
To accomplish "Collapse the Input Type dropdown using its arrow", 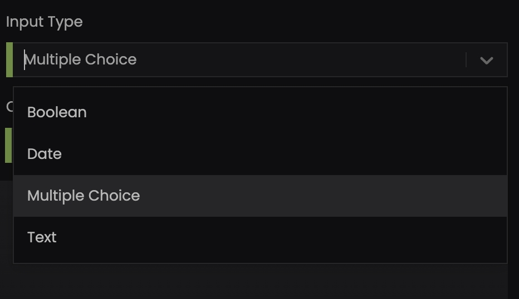I will click(486, 60).
